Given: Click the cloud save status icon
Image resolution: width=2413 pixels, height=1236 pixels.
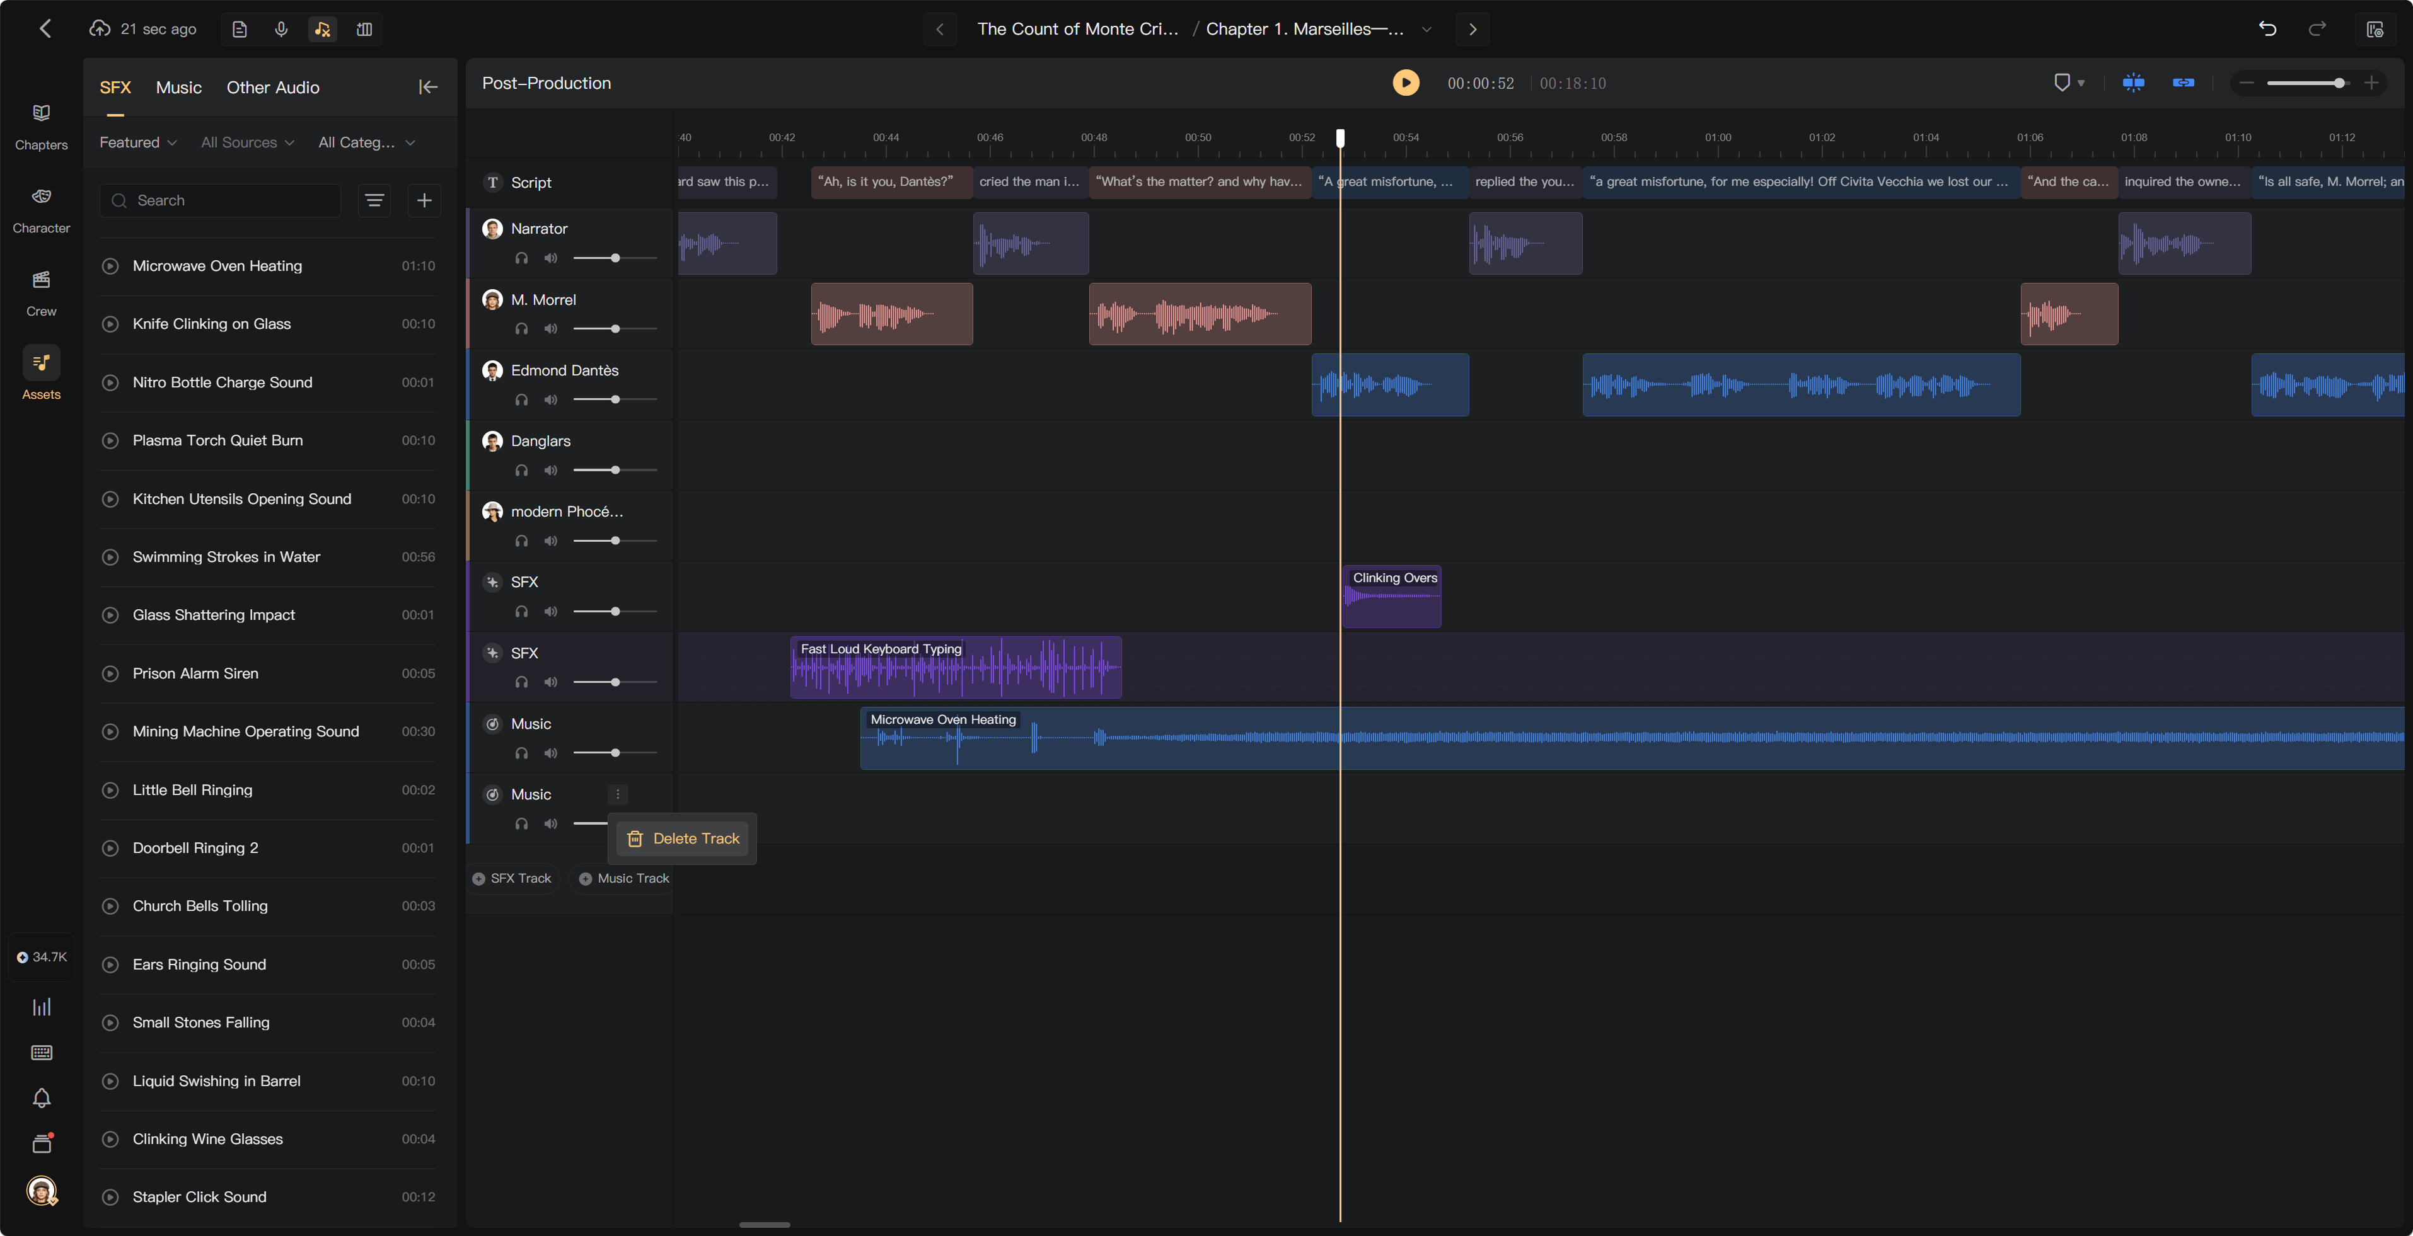Looking at the screenshot, I should click(100, 28).
